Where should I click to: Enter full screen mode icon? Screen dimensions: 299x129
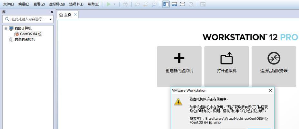coord(183,4)
